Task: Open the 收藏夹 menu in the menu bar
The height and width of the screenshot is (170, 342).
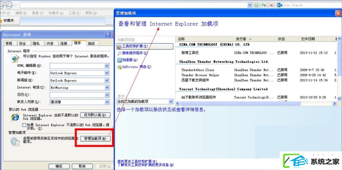Action: pos(56,13)
